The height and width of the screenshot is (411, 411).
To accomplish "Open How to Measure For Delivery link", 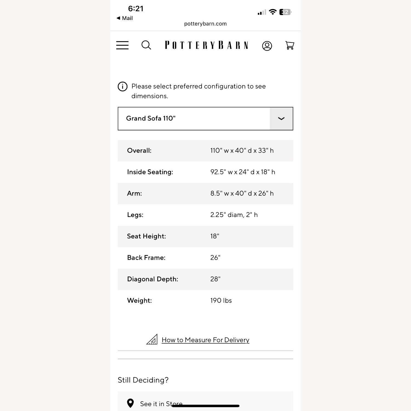I will pos(205,340).
